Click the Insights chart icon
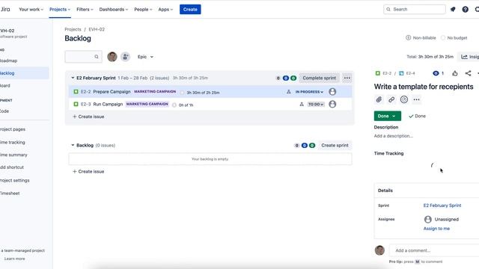Image resolution: width=479 pixels, height=269 pixels. pyautogui.click(x=464, y=57)
